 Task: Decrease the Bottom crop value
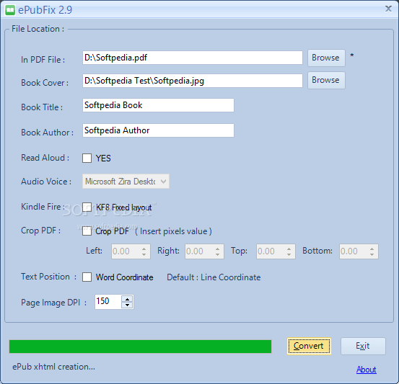pyautogui.click(x=372, y=254)
